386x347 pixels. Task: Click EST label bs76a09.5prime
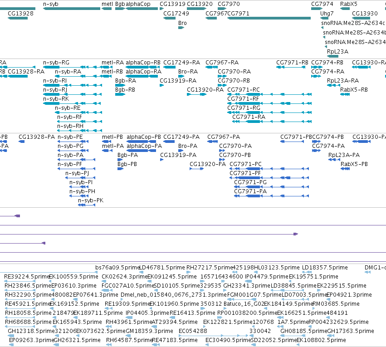(117, 268)
